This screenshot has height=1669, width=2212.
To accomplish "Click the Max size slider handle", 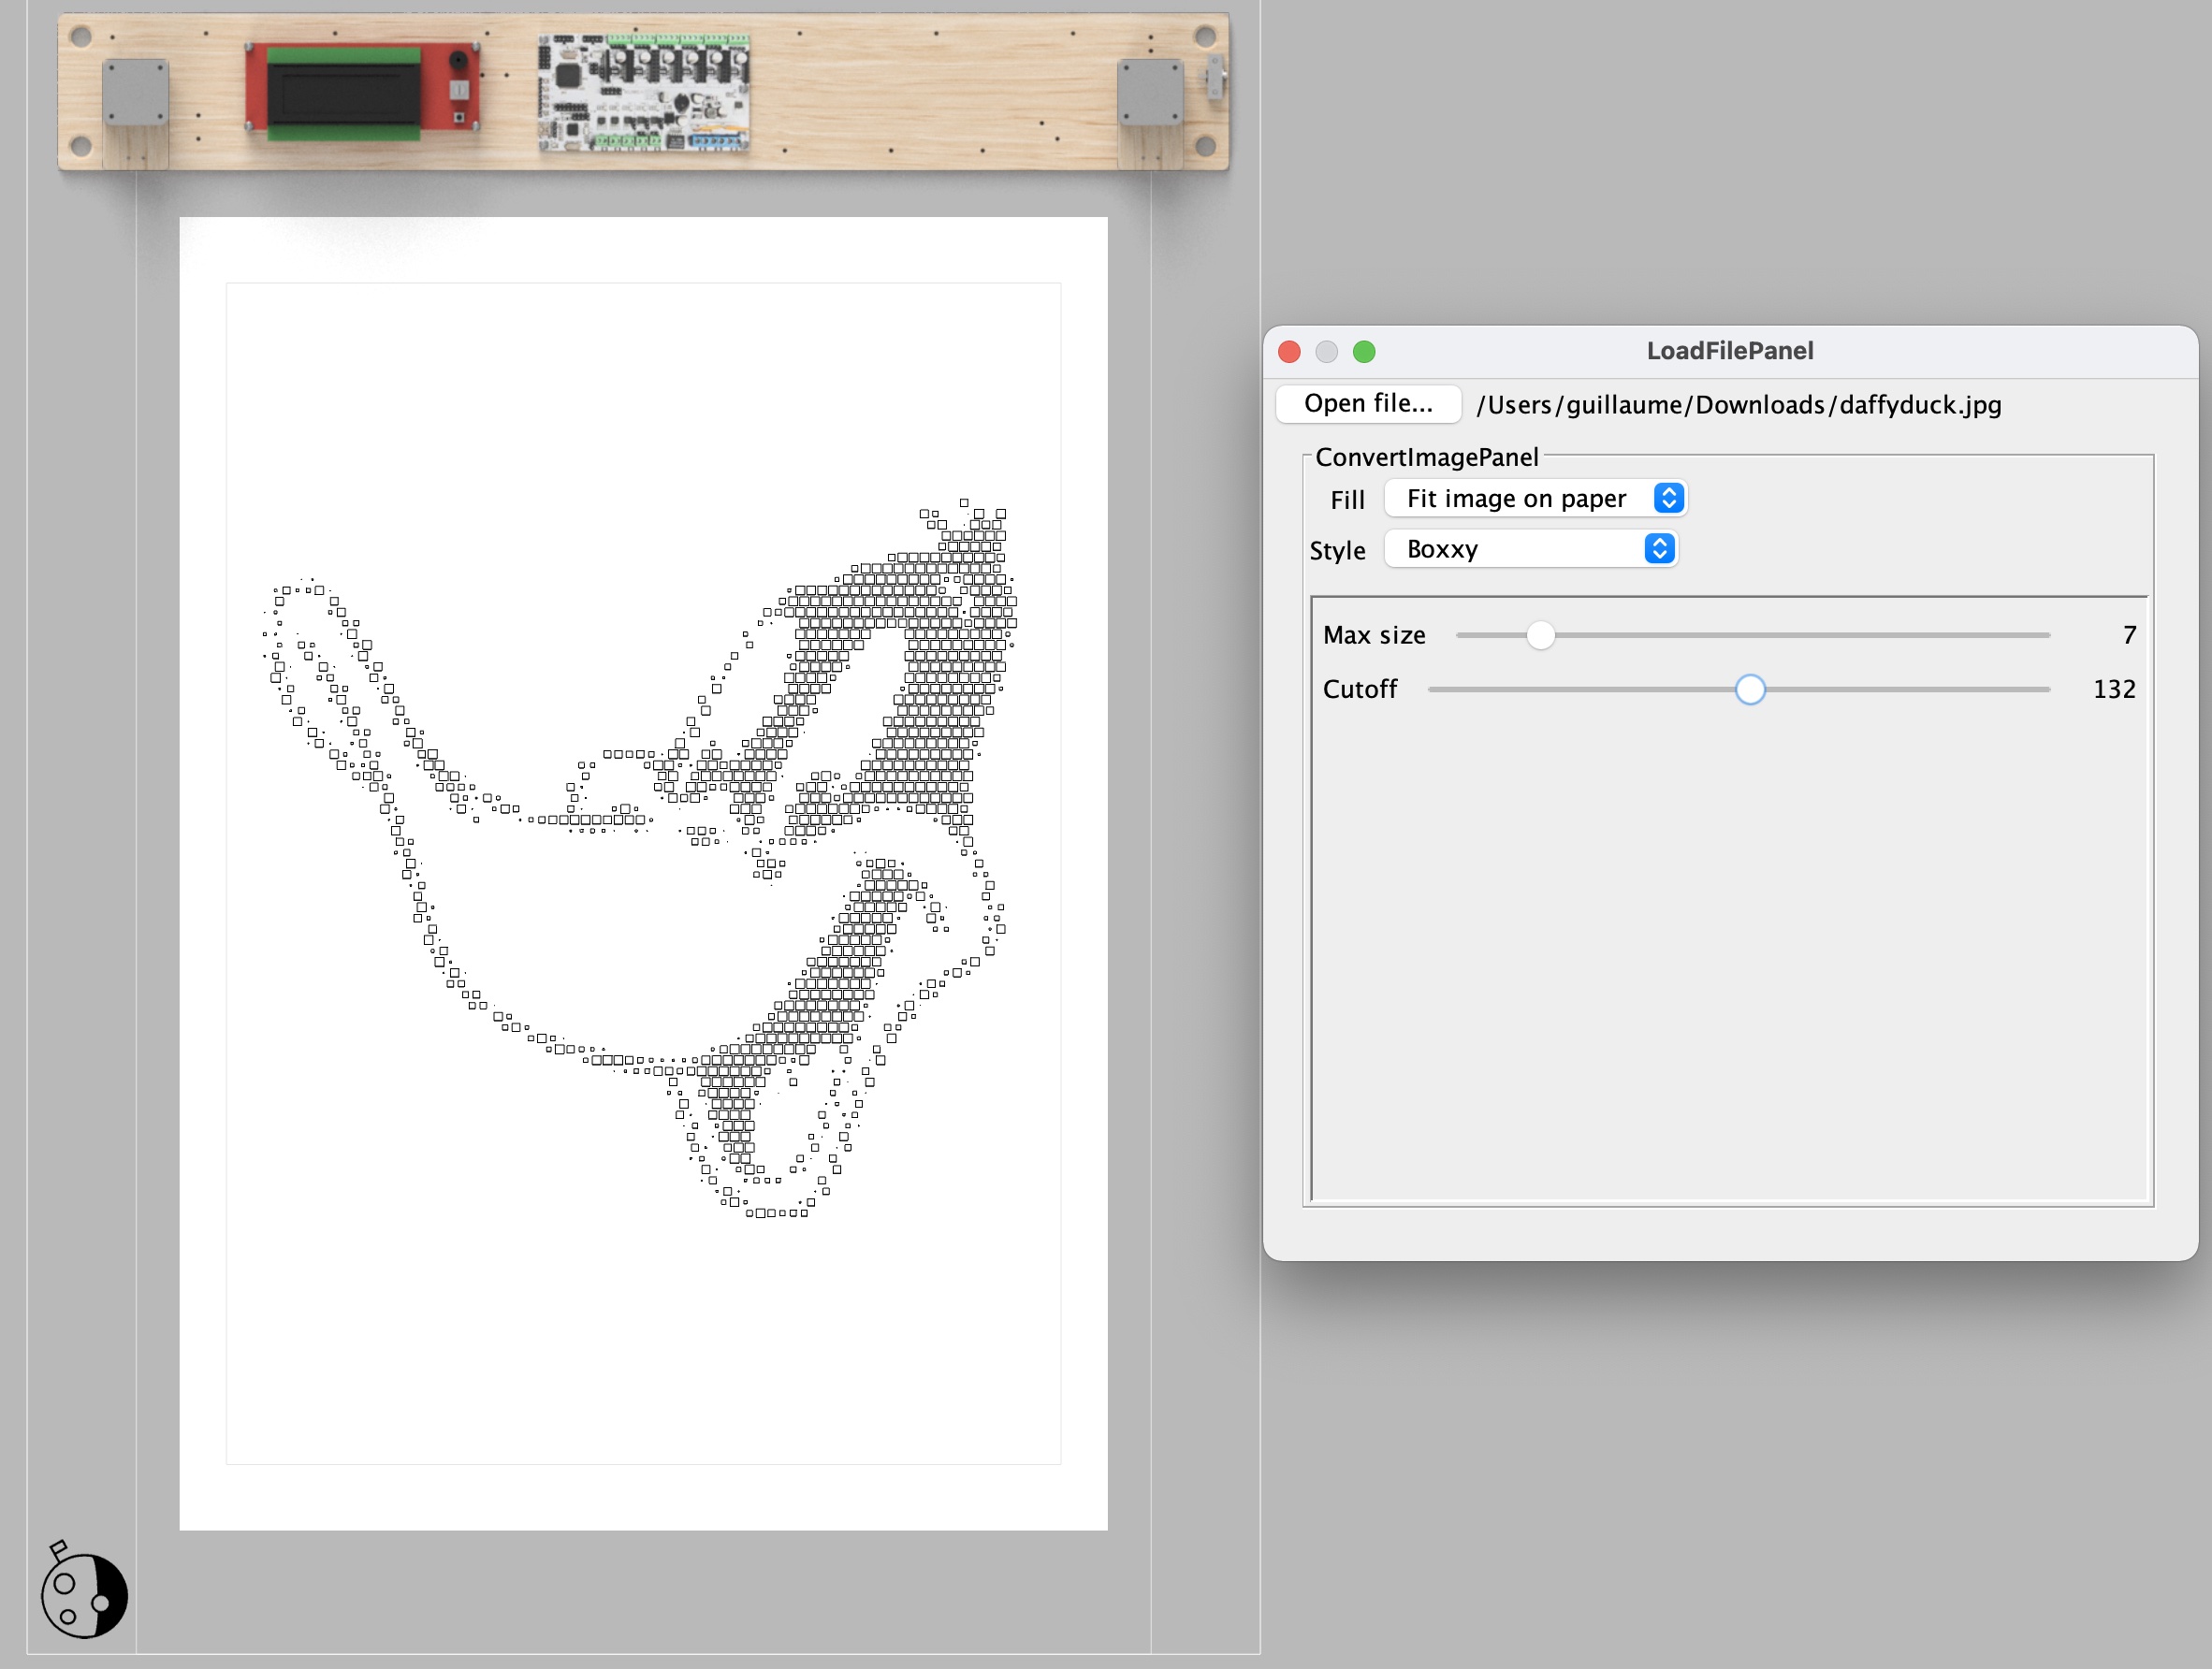I will coord(1540,635).
